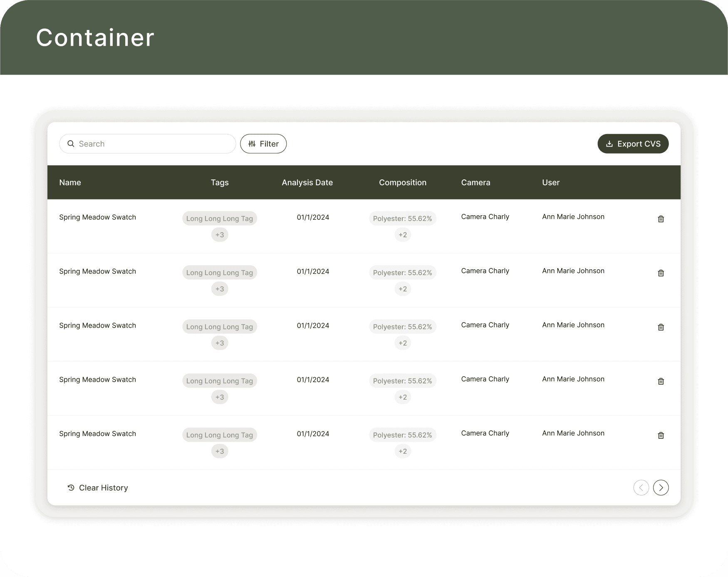The height and width of the screenshot is (577, 728).
Task: Click the Tags column header
Action: (220, 182)
